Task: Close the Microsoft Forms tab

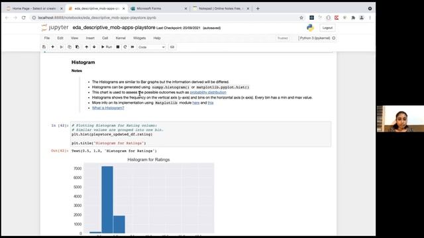Action: pyautogui.click(x=185, y=9)
